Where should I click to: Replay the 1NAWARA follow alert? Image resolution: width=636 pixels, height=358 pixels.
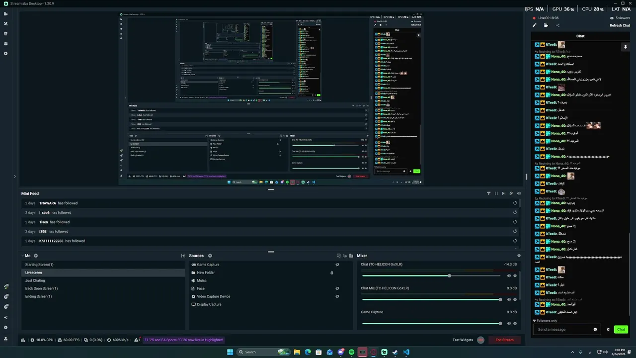515,203
